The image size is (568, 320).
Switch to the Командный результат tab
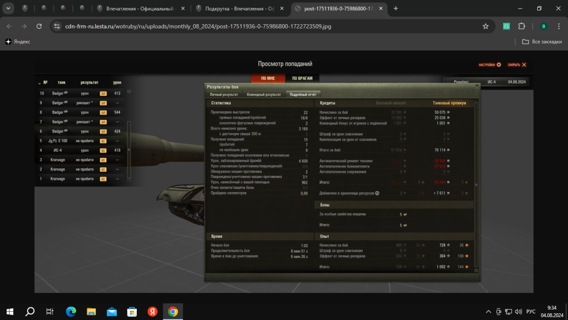(264, 94)
